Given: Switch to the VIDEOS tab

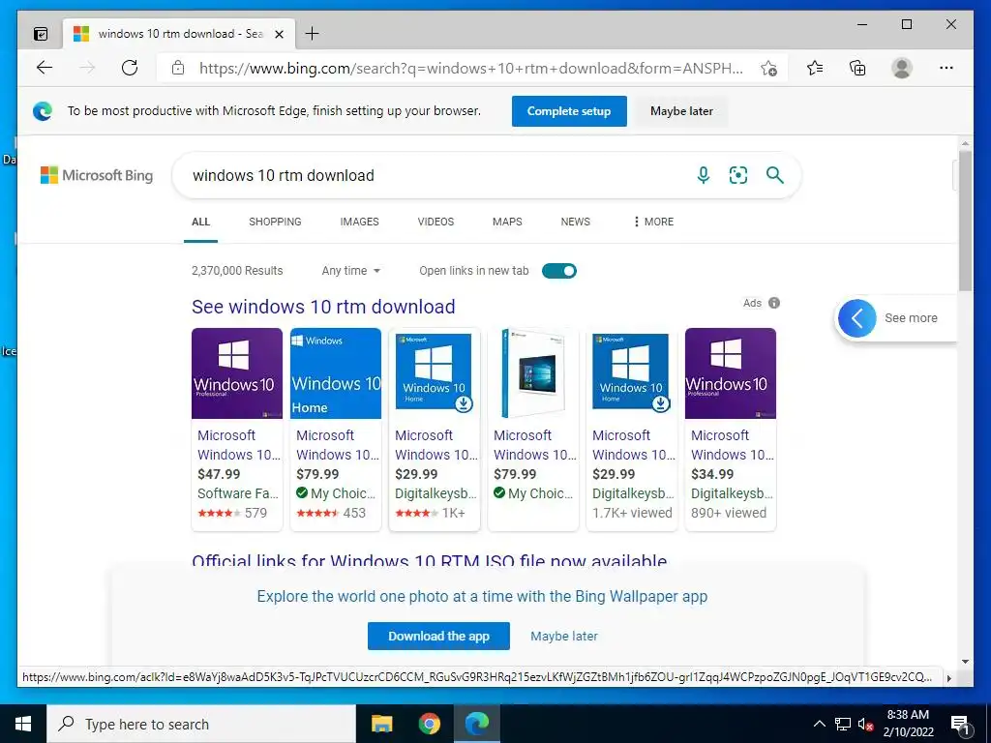Looking at the screenshot, I should tap(435, 222).
